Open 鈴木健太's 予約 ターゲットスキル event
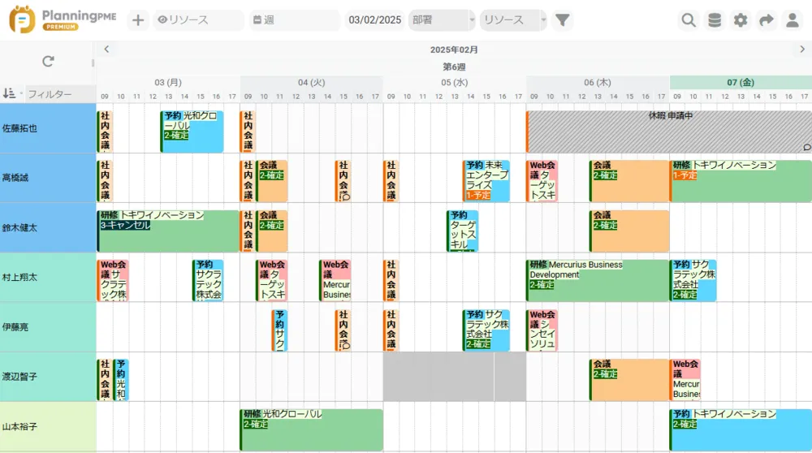Screen dimensions: 812x453 [x=463, y=231]
